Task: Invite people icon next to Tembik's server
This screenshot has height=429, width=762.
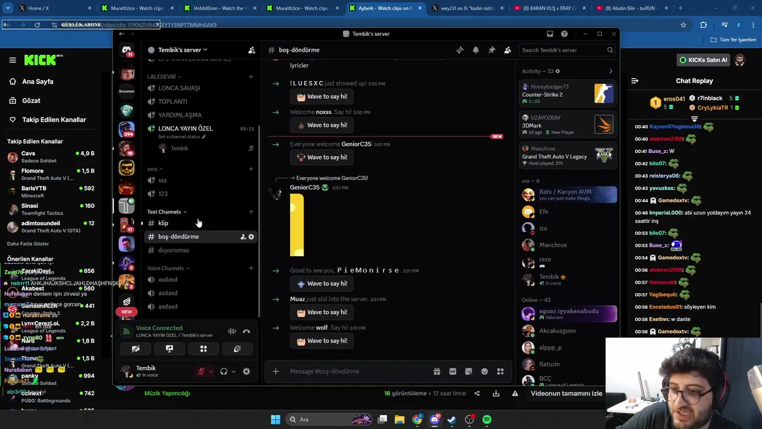Action: pos(252,50)
